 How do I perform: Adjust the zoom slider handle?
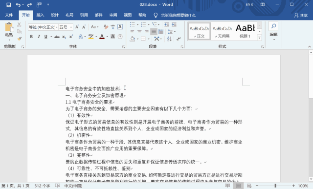tap(275, 186)
